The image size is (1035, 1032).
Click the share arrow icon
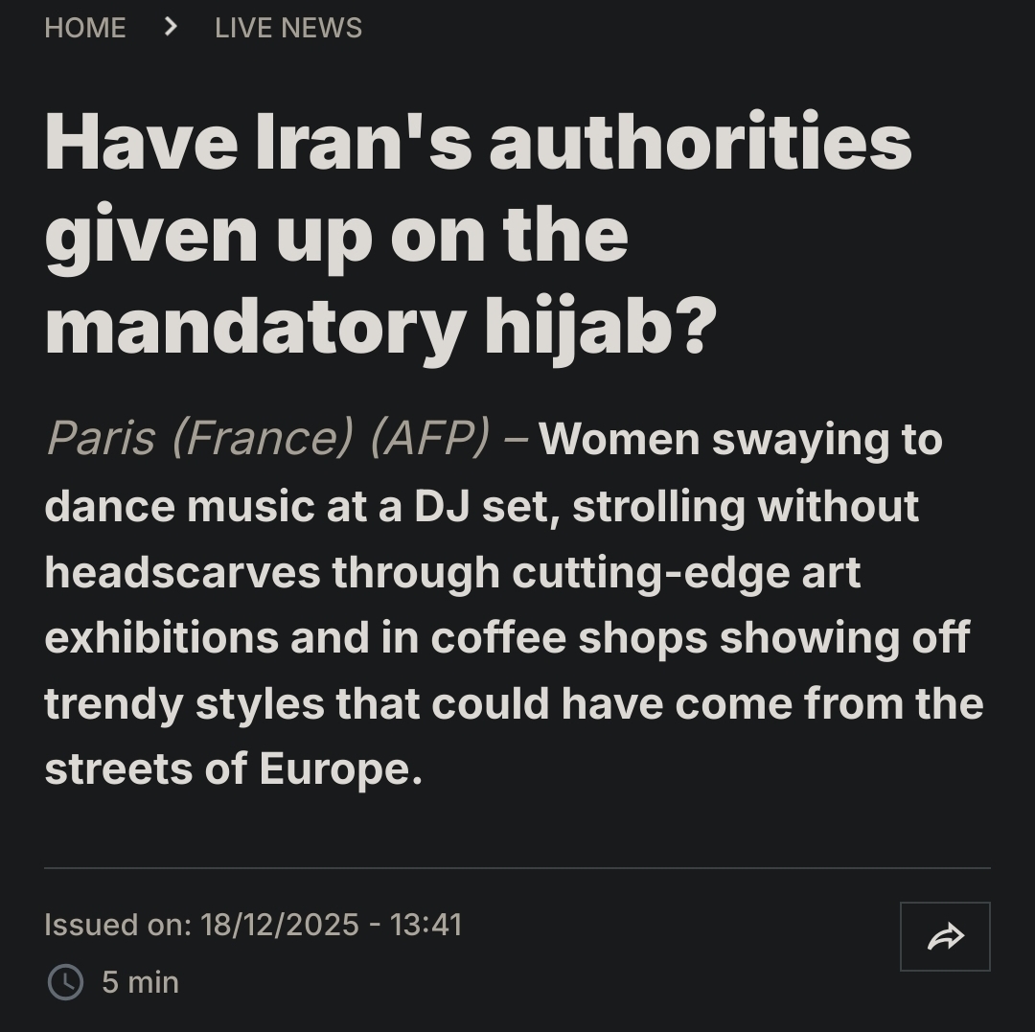point(945,936)
